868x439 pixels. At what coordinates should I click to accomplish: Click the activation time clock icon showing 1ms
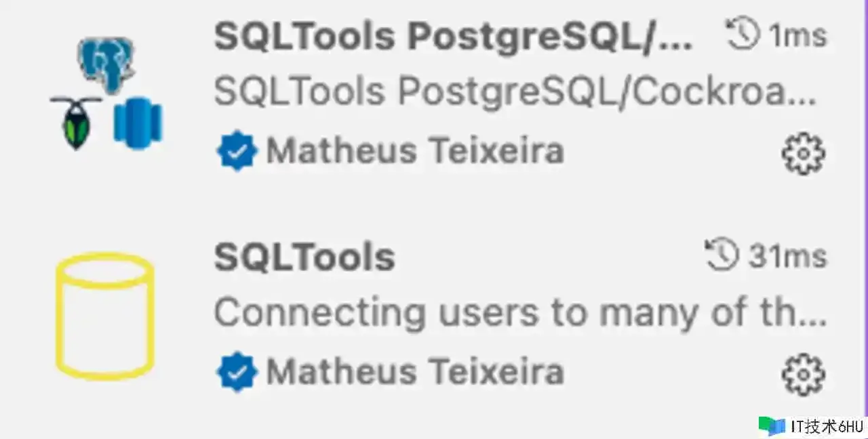[743, 34]
